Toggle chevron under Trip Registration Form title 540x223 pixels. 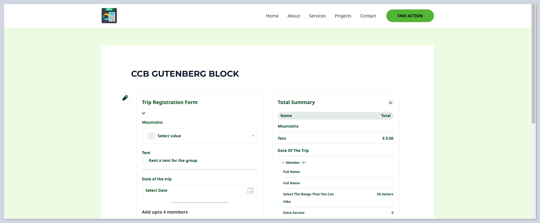(x=144, y=113)
